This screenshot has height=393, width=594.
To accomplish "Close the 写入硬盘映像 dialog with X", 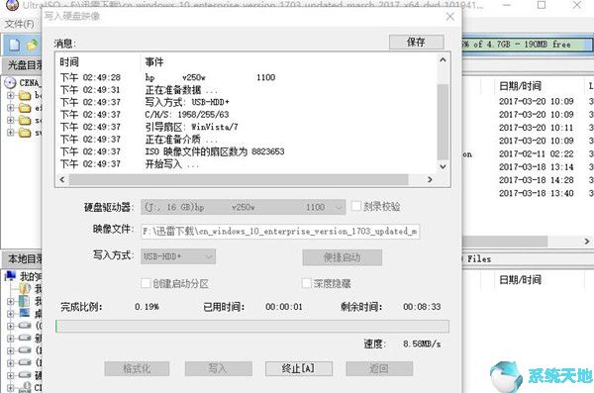I will (x=450, y=17).
